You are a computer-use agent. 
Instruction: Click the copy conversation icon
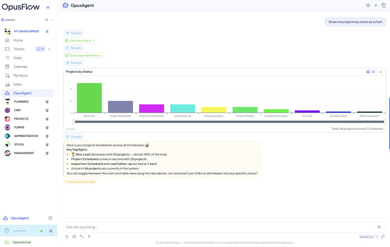click(384, 5)
